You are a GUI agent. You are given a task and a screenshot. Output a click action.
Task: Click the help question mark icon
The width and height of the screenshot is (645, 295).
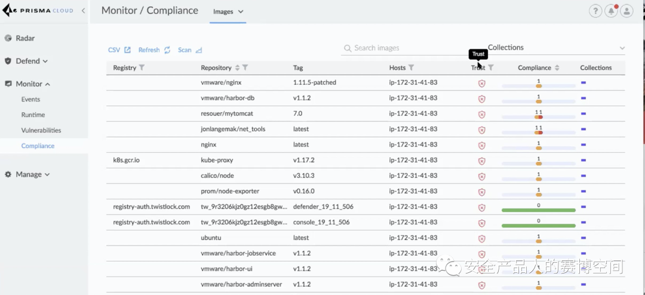click(x=595, y=11)
